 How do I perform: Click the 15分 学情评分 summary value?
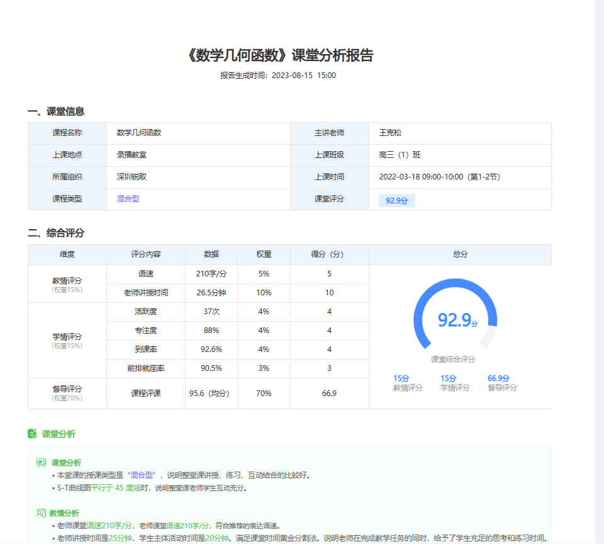(x=448, y=378)
